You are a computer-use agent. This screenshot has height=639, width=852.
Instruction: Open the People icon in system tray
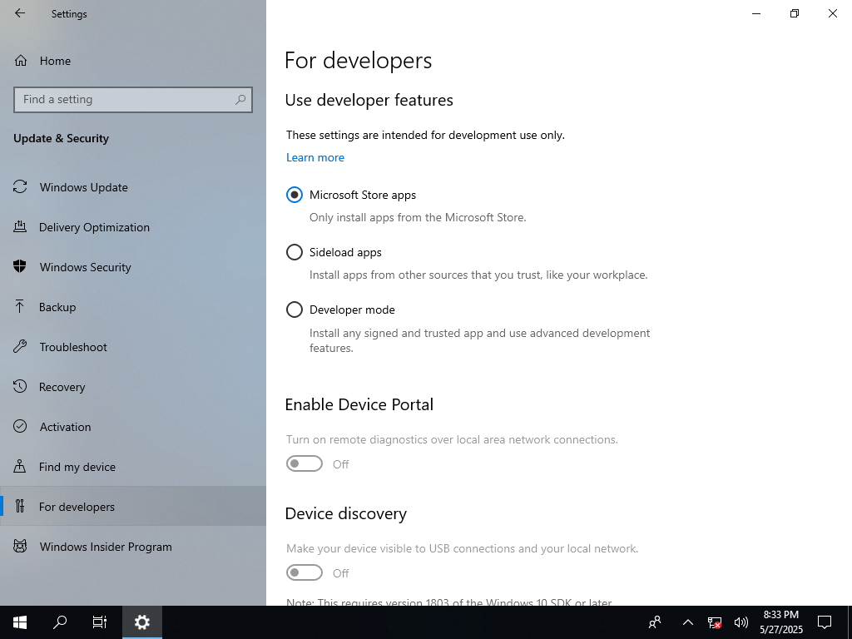656,622
